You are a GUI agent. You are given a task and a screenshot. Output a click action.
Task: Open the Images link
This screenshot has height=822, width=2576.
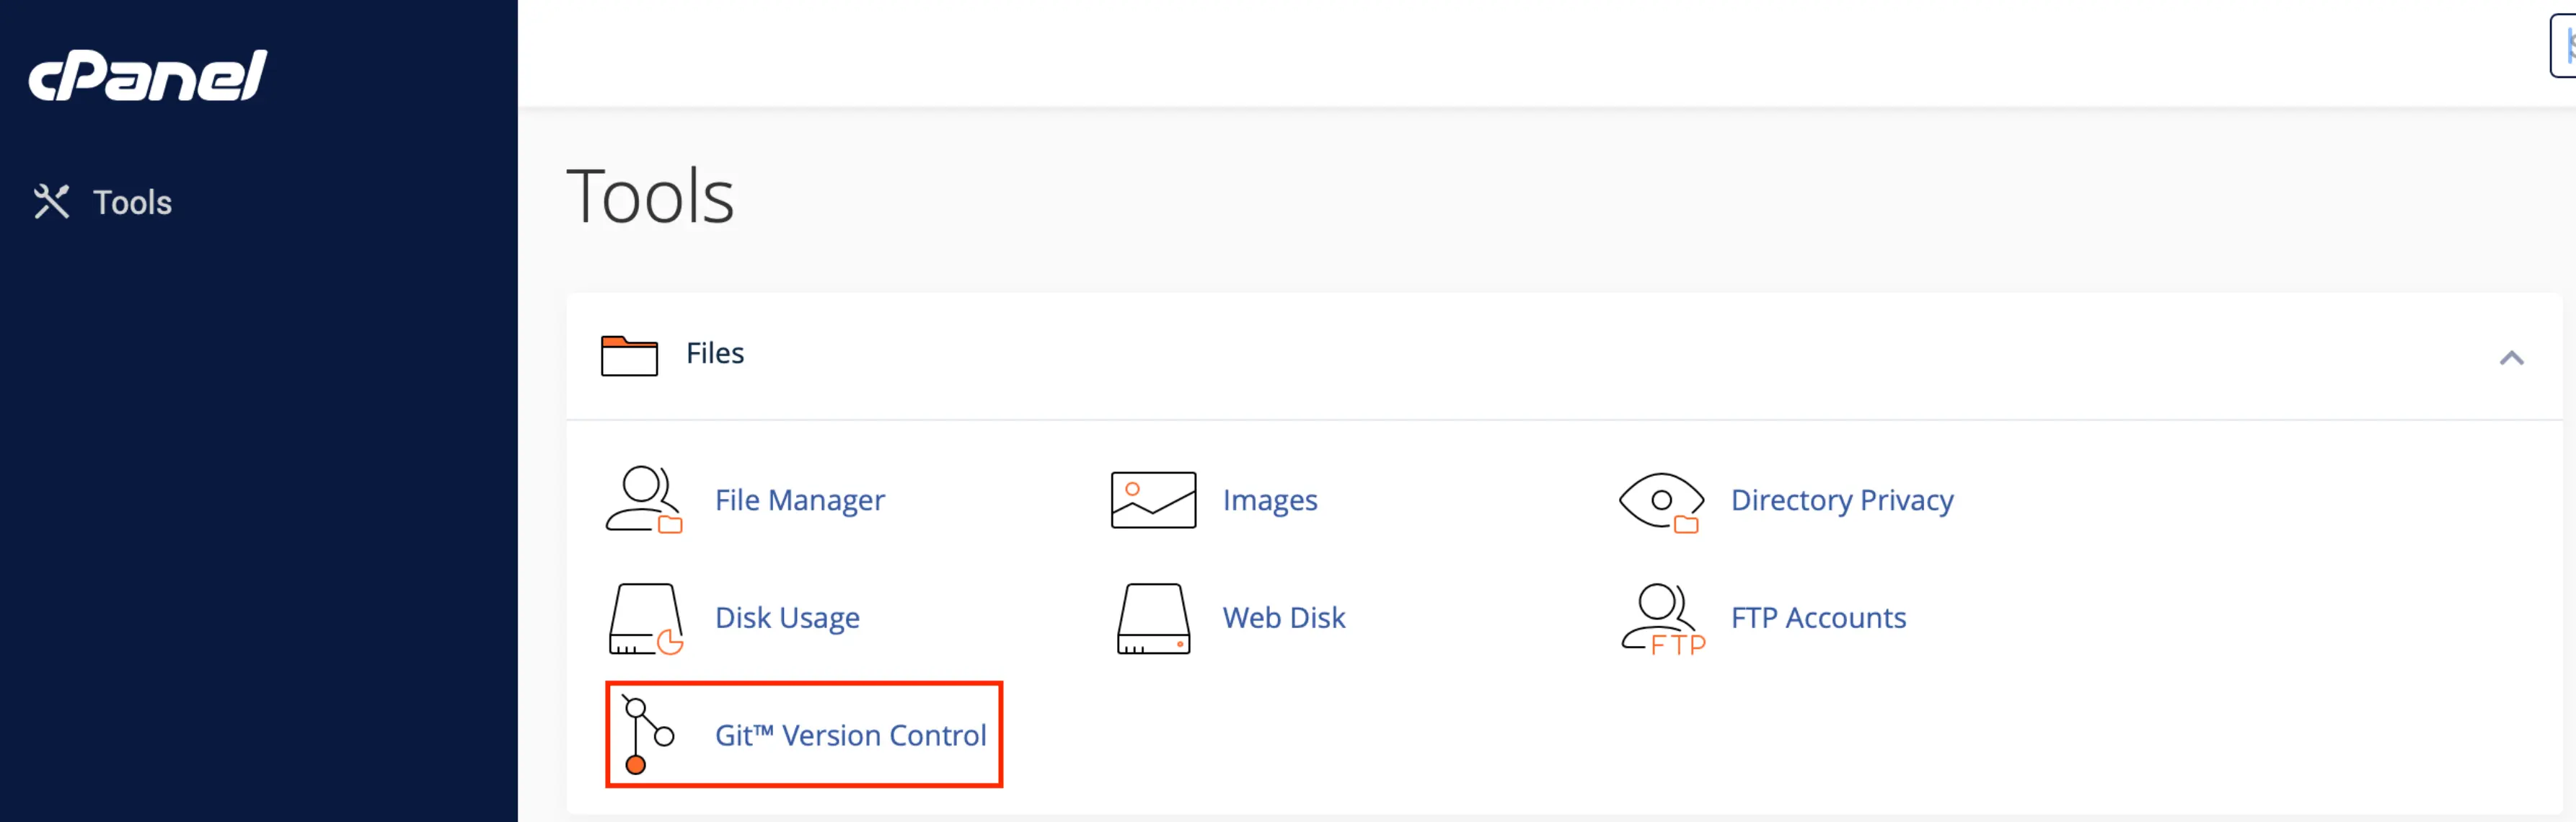pos(1269,500)
